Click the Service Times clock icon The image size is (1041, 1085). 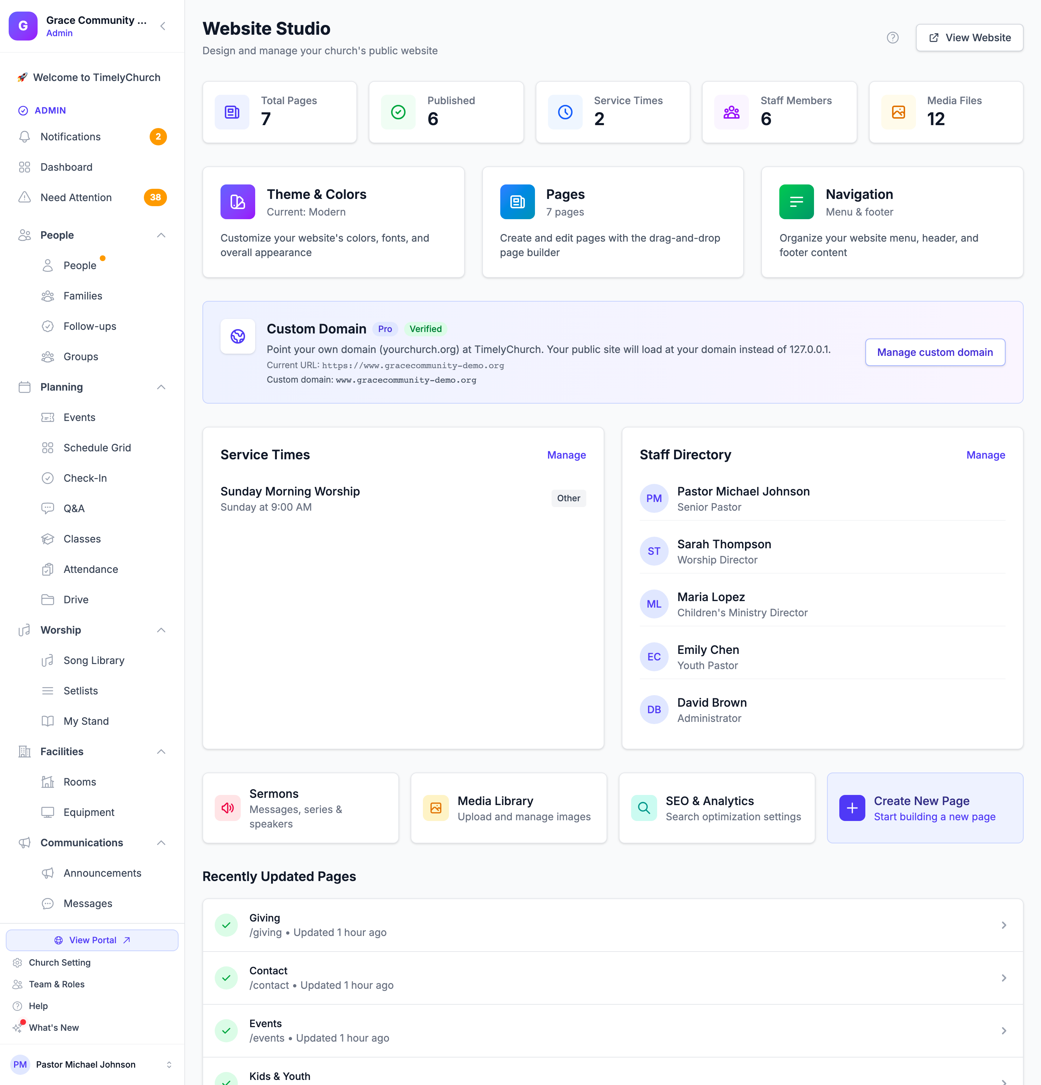565,112
